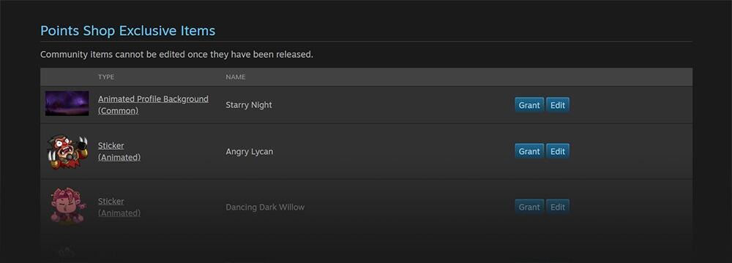Grant the Angry Lycan sticker

click(x=529, y=151)
